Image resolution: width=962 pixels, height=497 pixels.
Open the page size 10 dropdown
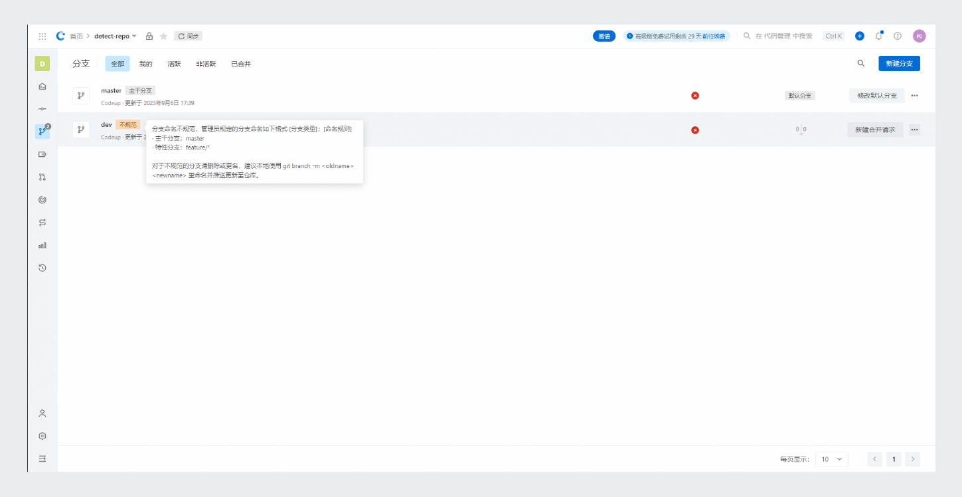pos(831,459)
